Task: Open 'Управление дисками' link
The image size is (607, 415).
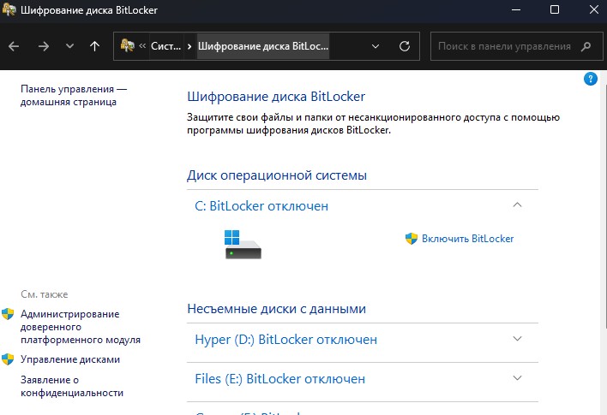Action: pyautogui.click(x=70, y=359)
